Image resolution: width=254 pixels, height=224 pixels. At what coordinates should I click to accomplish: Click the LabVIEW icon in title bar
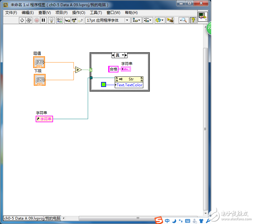point(6,5)
